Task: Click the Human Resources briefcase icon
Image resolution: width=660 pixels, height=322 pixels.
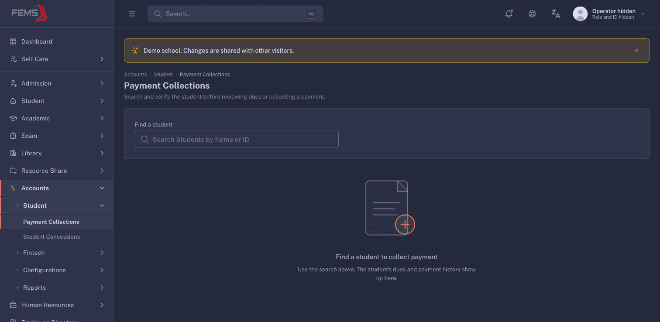Action: [x=13, y=305]
